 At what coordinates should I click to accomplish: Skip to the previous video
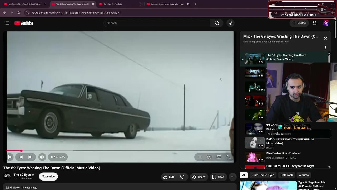[21, 157]
